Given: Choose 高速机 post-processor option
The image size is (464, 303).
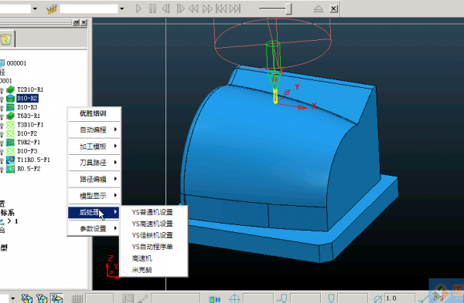Looking at the screenshot, I should coord(142,258).
